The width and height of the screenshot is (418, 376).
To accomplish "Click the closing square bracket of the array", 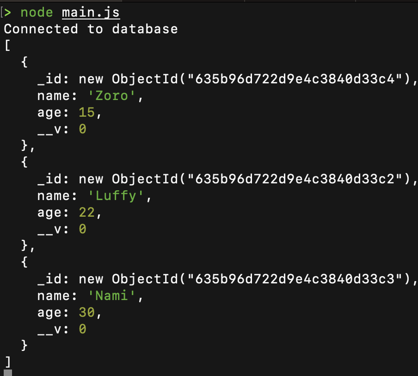I will pos(8,362).
